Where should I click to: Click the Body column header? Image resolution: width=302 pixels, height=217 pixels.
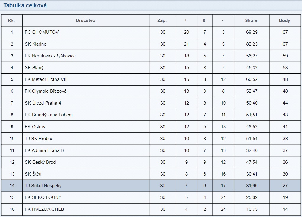(x=284, y=20)
